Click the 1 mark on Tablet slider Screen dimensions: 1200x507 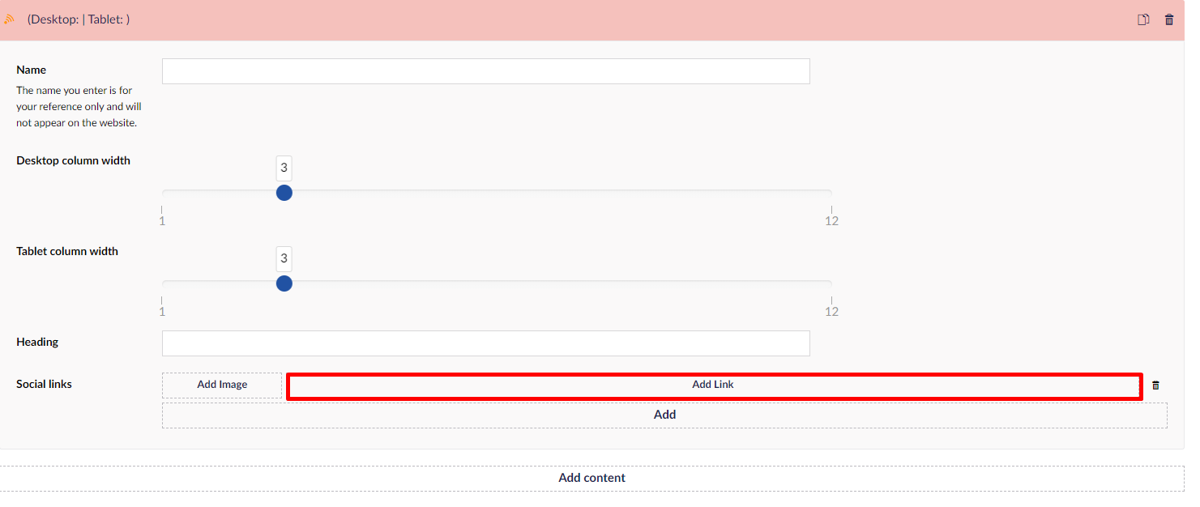click(162, 312)
